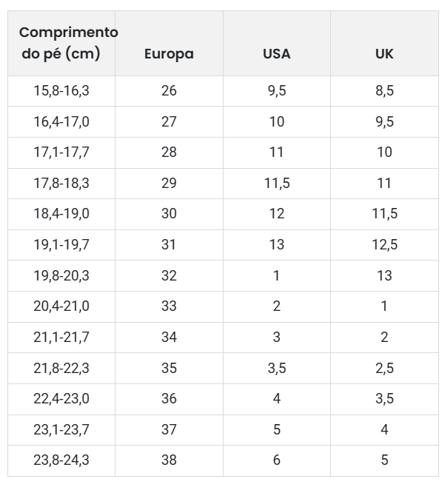This screenshot has height=490, width=442.
Task: Click USA size 9,5 cell
Action: pos(277,91)
